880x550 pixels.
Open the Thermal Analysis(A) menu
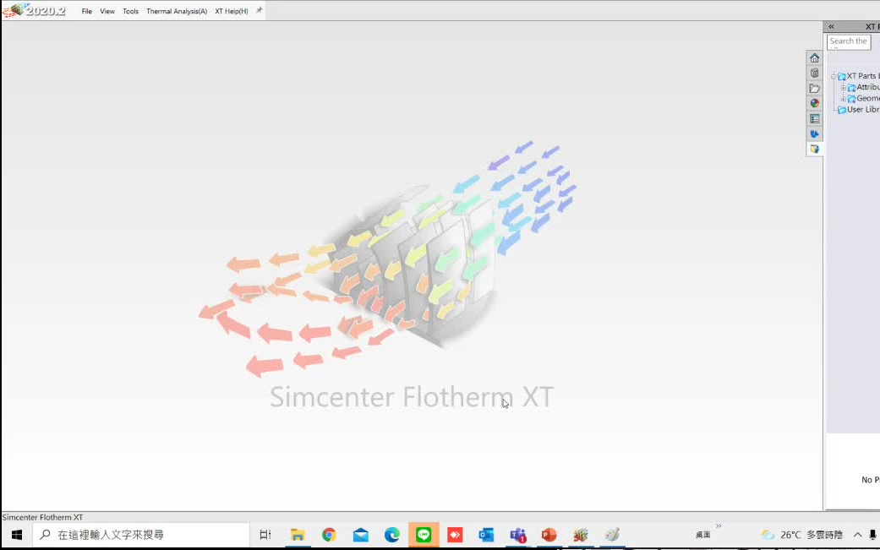pyautogui.click(x=177, y=11)
